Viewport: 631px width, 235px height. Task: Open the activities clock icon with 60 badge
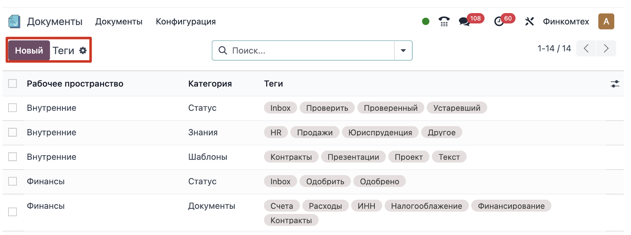click(499, 21)
